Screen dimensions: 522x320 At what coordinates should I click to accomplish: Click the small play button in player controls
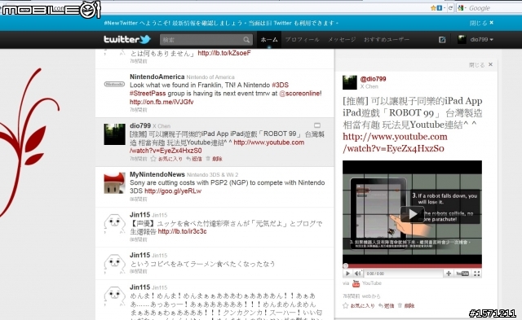[347, 274]
